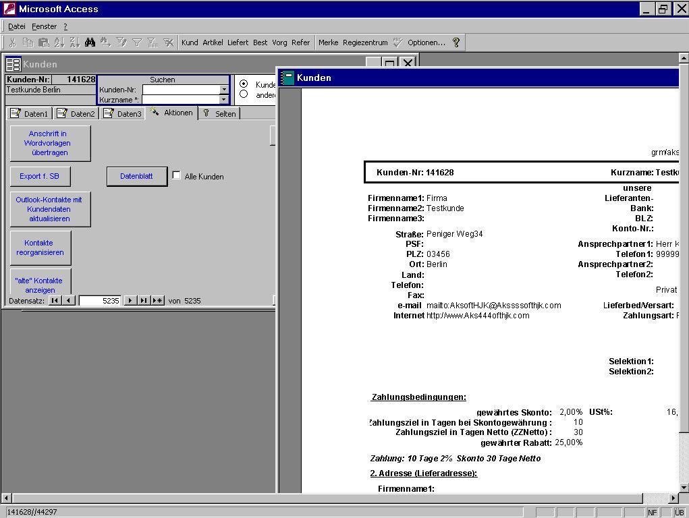This screenshot has width=689, height=518.
Task: Open the Kunden-Nr search dropdown
Action: 224,90
